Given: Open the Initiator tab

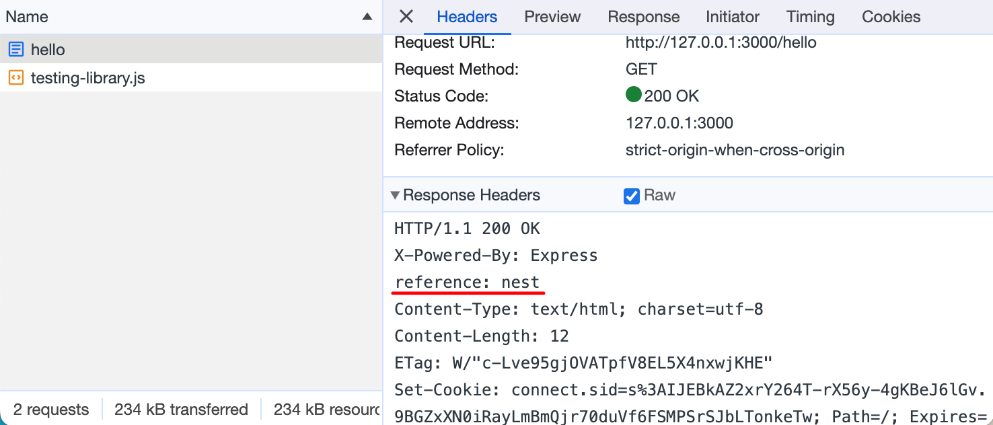Looking at the screenshot, I should coord(733,17).
